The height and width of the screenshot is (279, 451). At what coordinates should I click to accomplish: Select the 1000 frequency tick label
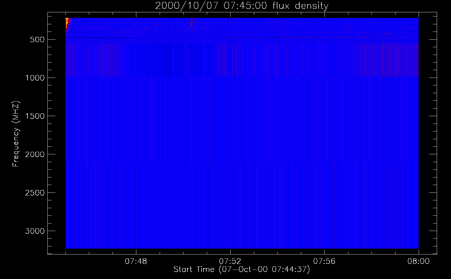(x=35, y=78)
